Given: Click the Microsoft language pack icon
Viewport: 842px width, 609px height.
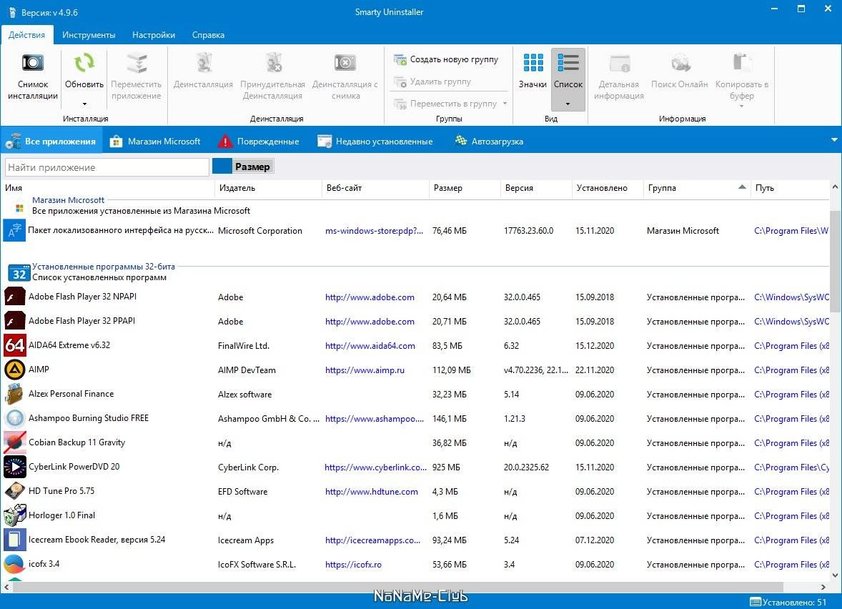Looking at the screenshot, I should [14, 230].
